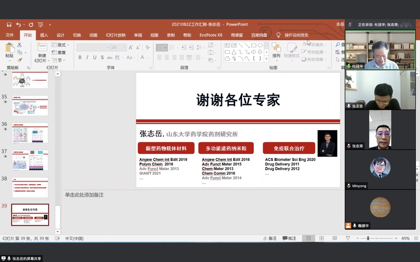Image resolution: width=420 pixels, height=262 pixels.
Task: Select slide 37 thumbnail
Action: [30, 160]
